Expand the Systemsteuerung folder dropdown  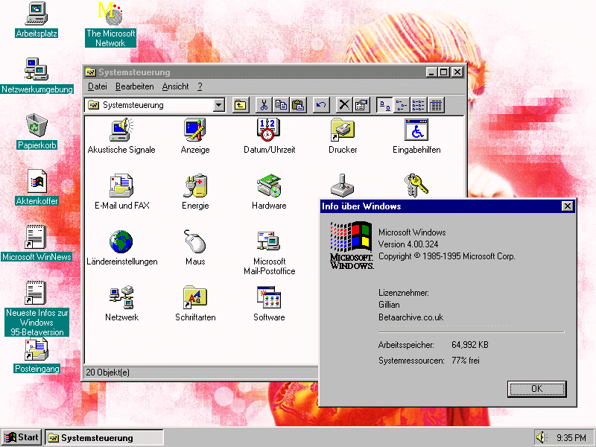[x=219, y=105]
